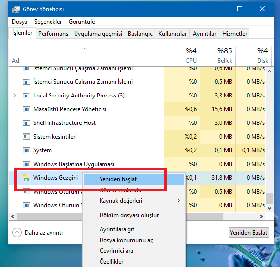Click the Masaüstü Pencere Yöneticisi process icon

[26, 109]
